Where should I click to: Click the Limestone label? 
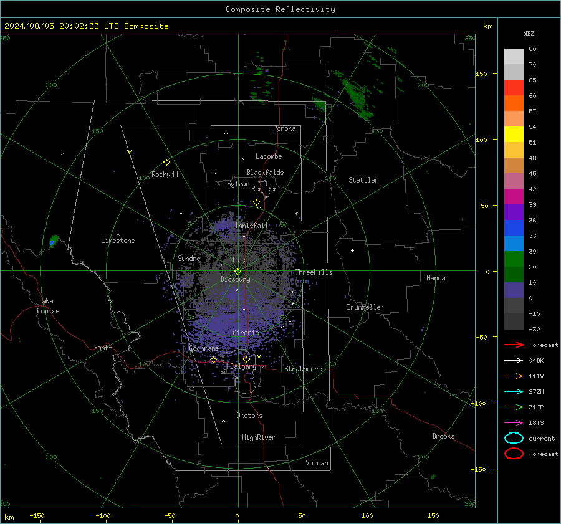[x=118, y=241]
